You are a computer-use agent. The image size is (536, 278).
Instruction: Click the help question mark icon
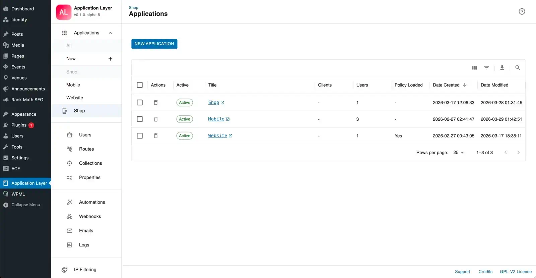point(522,12)
